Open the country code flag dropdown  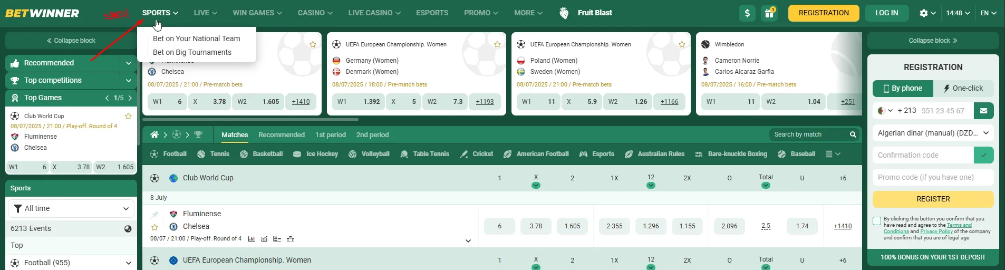click(x=885, y=111)
